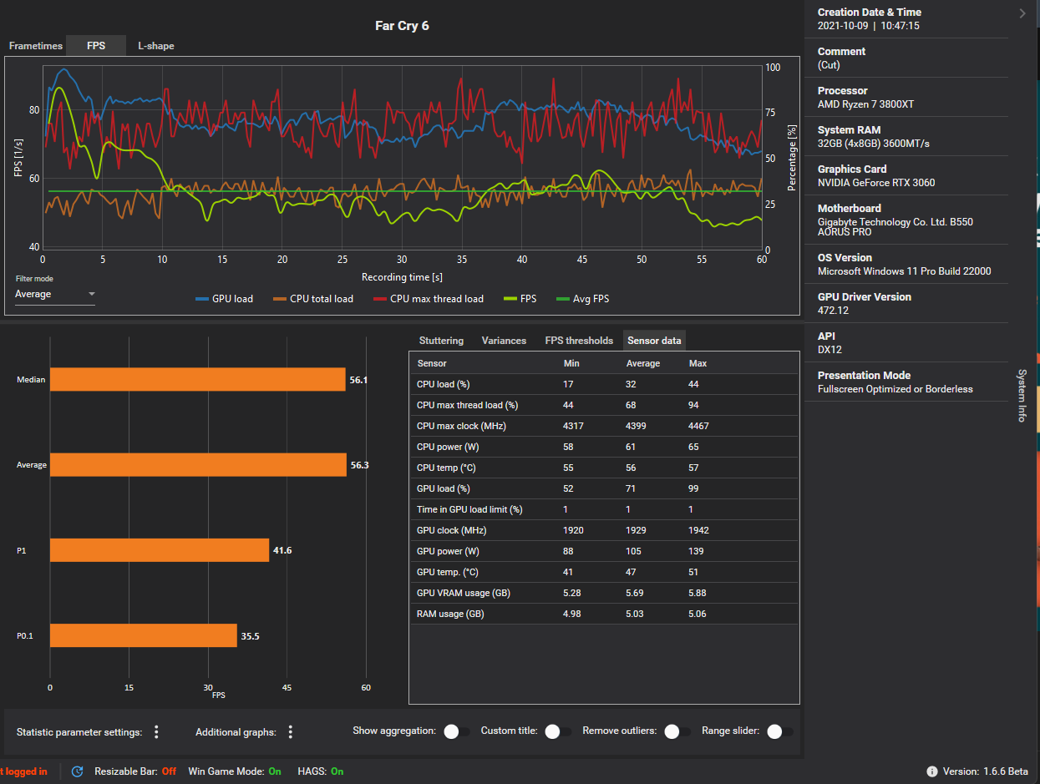Switch to the L-shape tab

156,46
